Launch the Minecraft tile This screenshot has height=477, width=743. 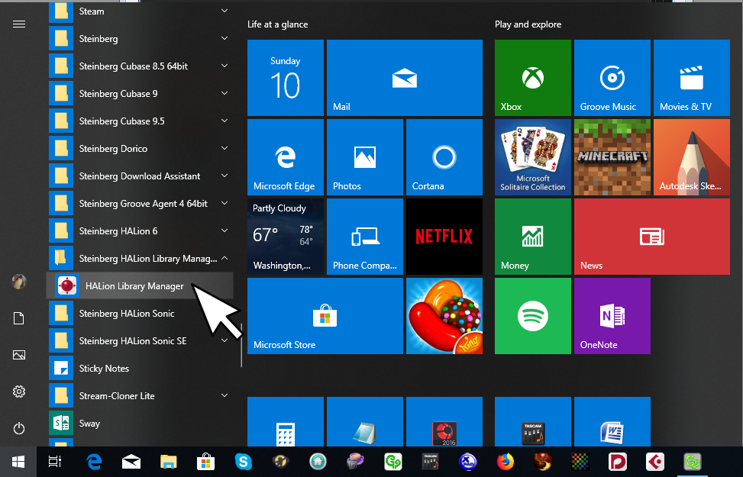tap(612, 157)
